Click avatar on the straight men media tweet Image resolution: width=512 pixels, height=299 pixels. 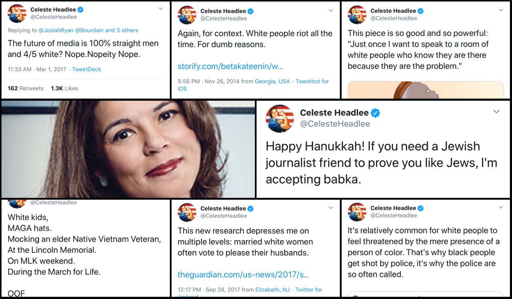pyautogui.click(x=17, y=13)
